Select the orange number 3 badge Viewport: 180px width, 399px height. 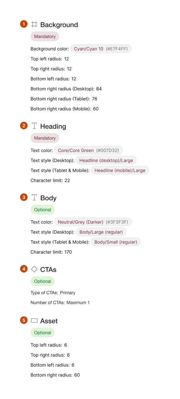24,197
